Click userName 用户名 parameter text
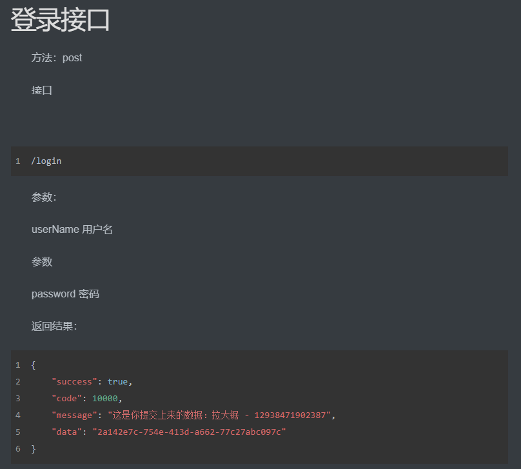 click(72, 230)
